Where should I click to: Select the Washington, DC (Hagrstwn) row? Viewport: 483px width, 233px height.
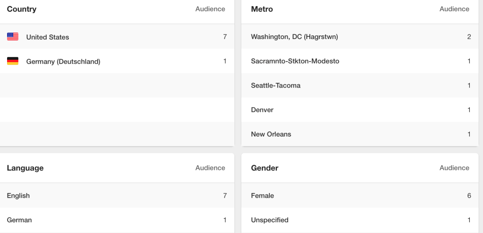(360, 37)
